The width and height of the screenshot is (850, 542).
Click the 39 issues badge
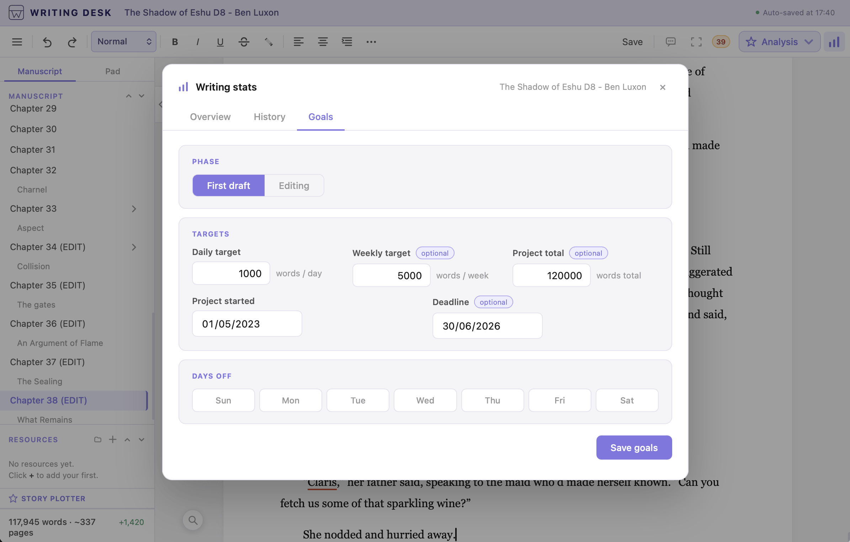pyautogui.click(x=721, y=42)
